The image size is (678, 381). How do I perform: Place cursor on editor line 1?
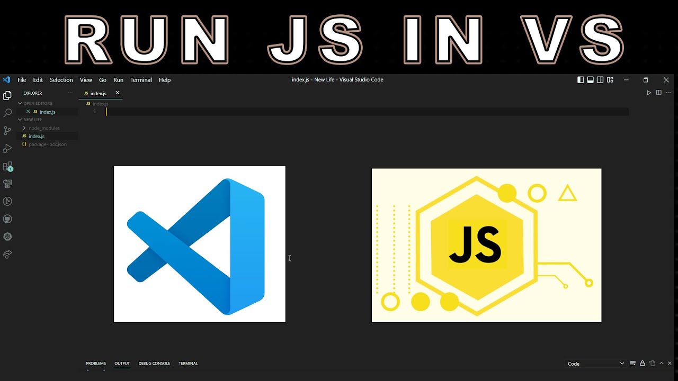pyautogui.click(x=367, y=112)
